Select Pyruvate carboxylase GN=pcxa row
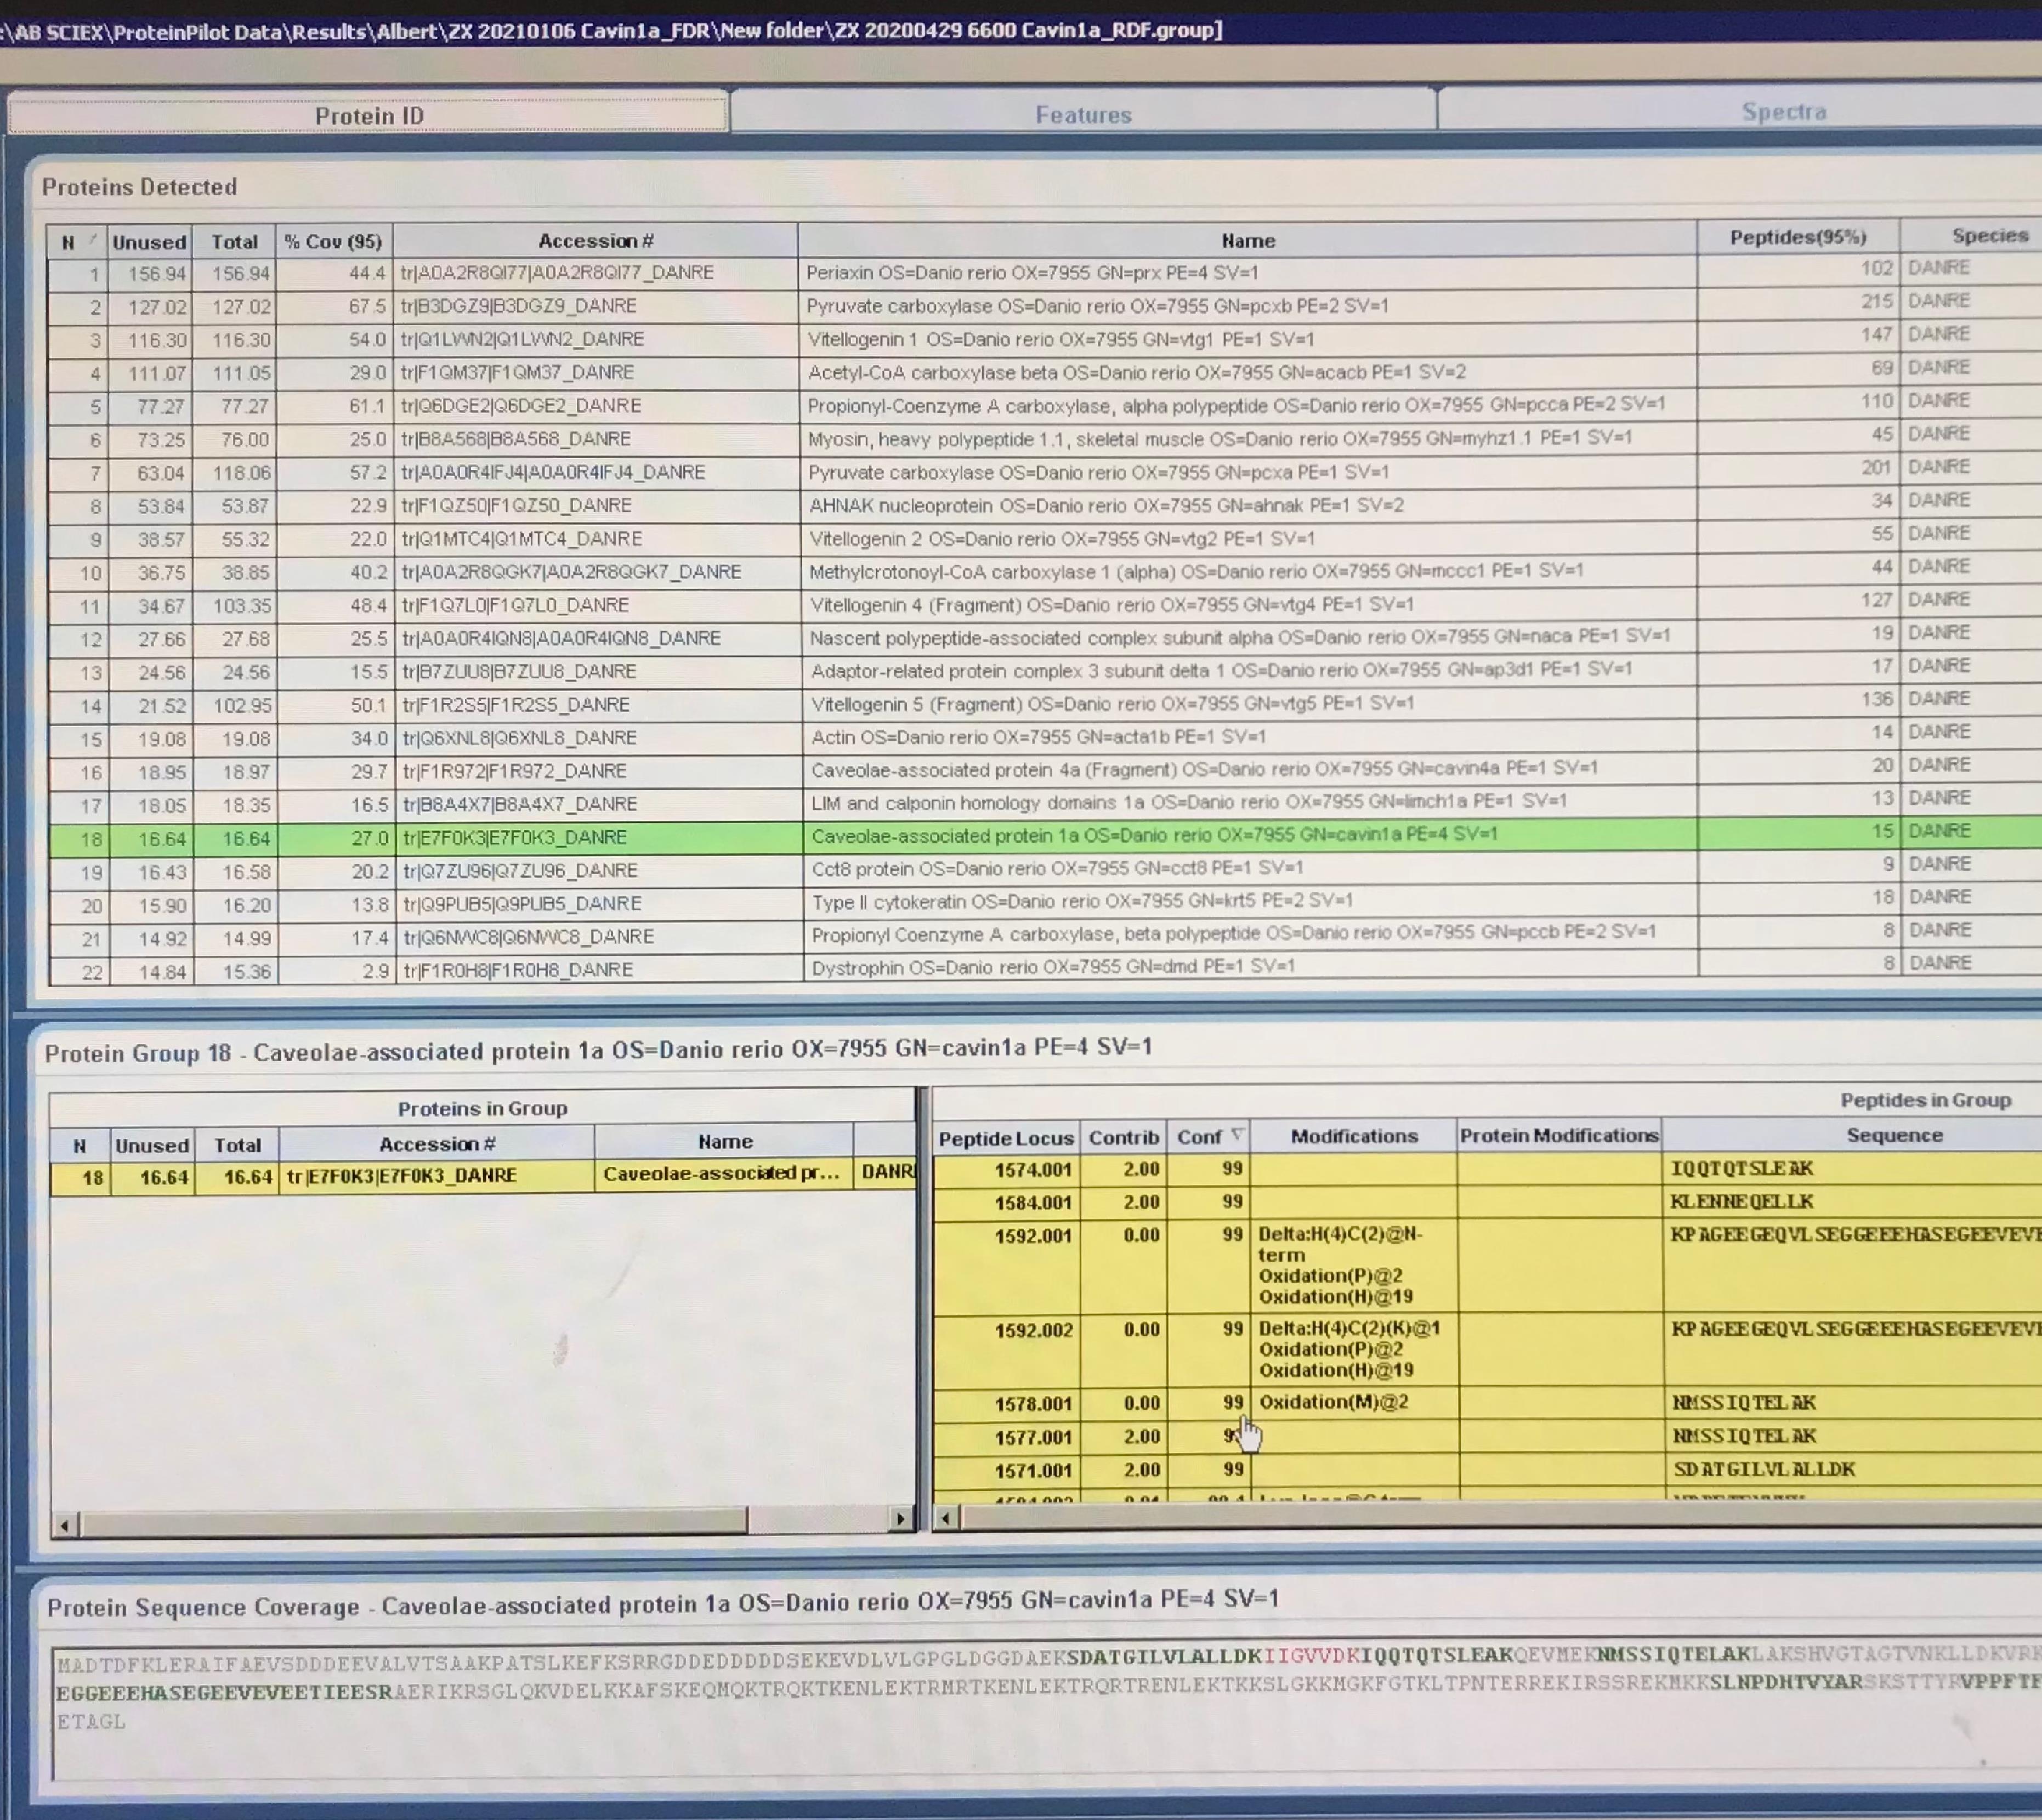Viewport: 2042px width, 1820px height. click(1045, 471)
